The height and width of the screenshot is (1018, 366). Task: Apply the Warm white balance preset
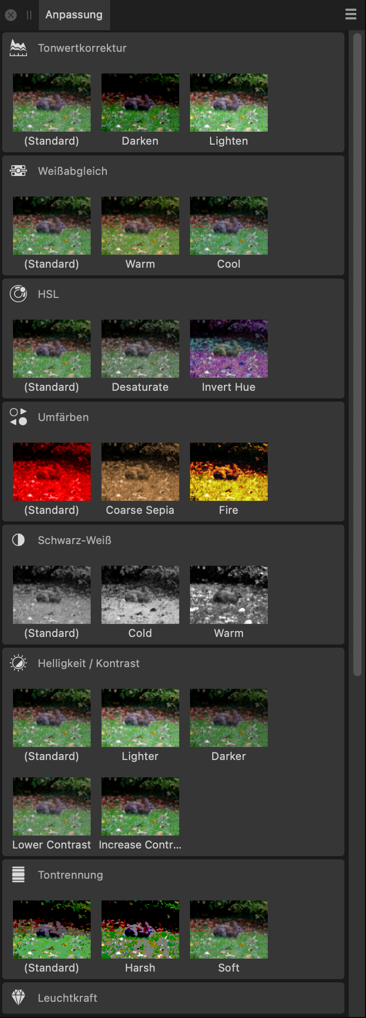[x=140, y=226]
